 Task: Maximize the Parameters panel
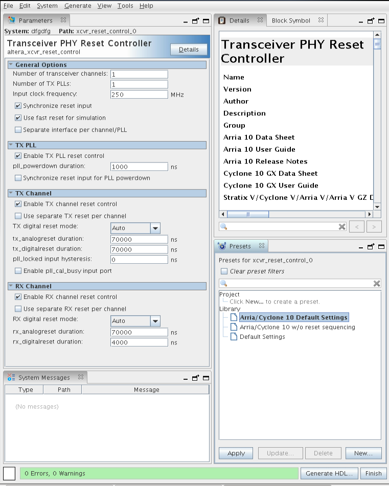click(x=206, y=21)
